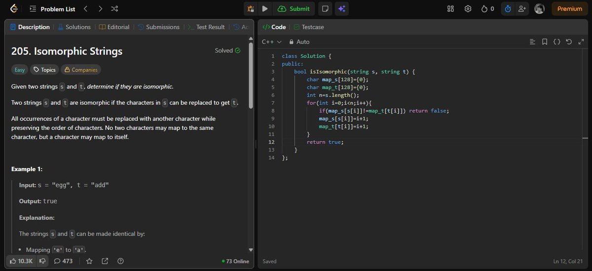592x271 pixels.
Task: Open the layout grid icon
Action: pyautogui.click(x=450, y=8)
